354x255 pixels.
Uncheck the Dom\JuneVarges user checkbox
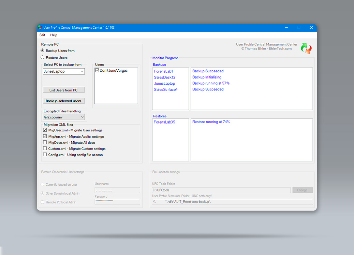click(97, 70)
